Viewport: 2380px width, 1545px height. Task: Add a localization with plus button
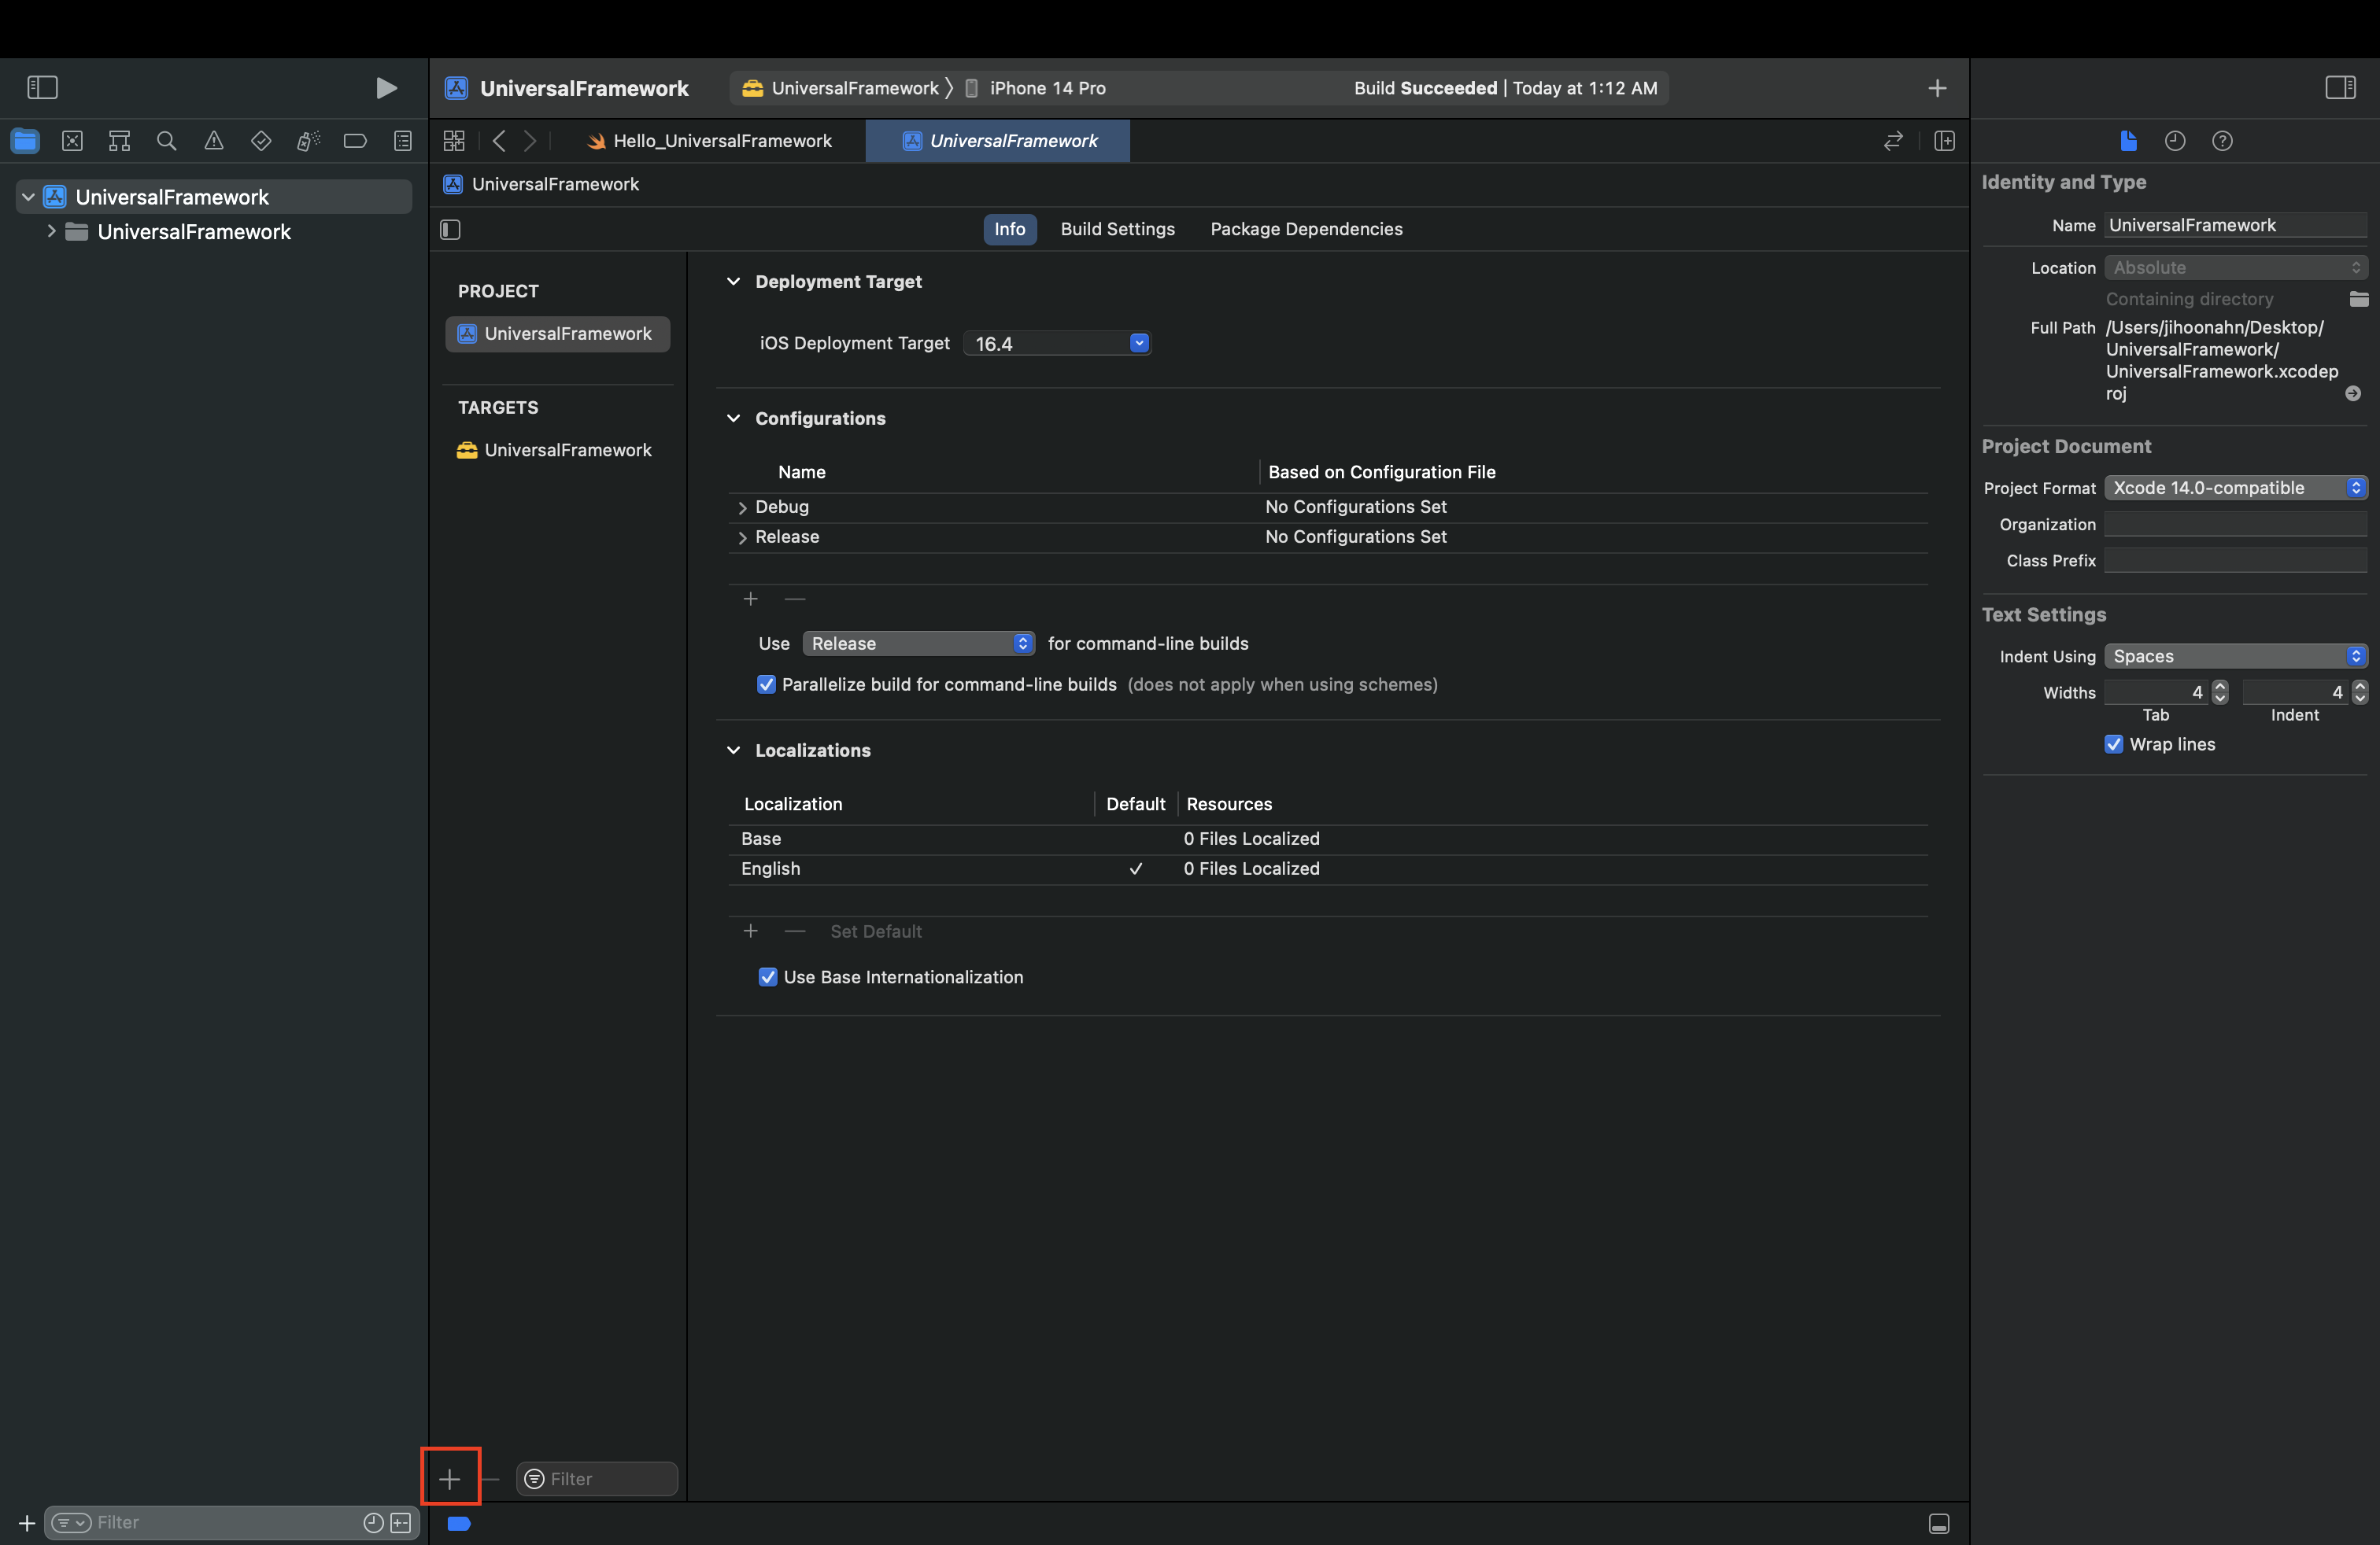(x=750, y=931)
